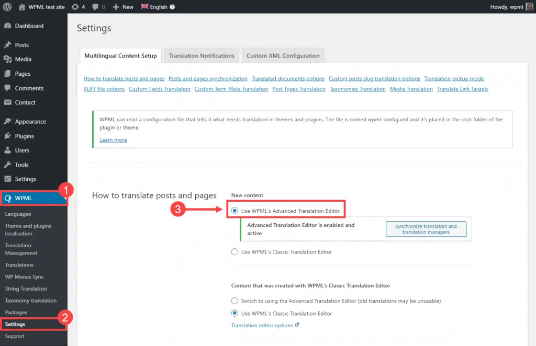536x346 pixels.
Task: Open Theme and plugins localization submenu
Action: tap(28, 229)
